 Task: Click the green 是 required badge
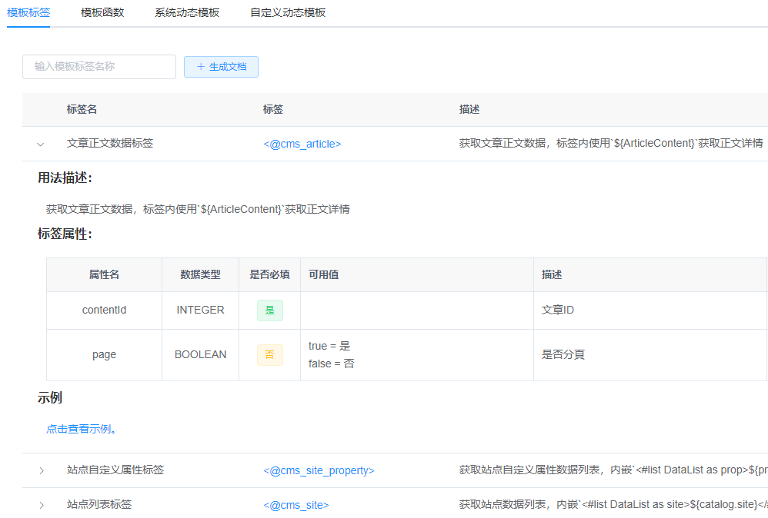point(269,310)
